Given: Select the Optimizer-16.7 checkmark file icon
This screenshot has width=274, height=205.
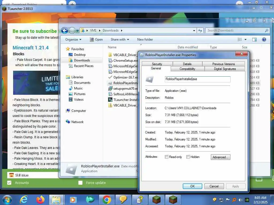Looking at the screenshot, I should 110,77.
